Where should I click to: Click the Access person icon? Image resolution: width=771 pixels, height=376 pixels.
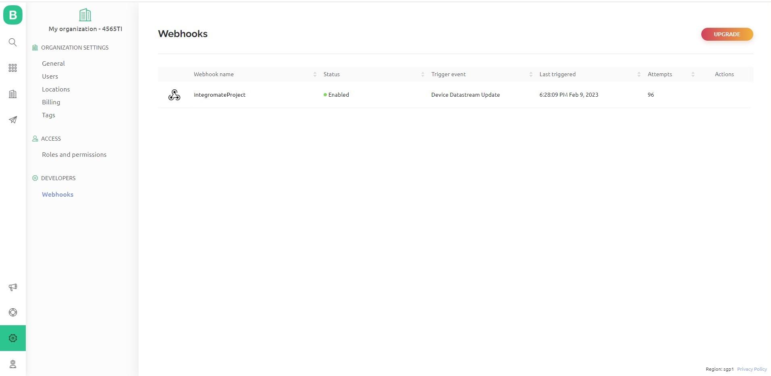[x=35, y=139]
